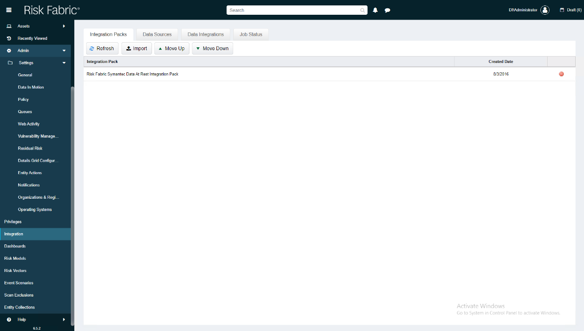Click the Help question mark icon
Image resolution: width=584 pixels, height=331 pixels.
(9, 320)
